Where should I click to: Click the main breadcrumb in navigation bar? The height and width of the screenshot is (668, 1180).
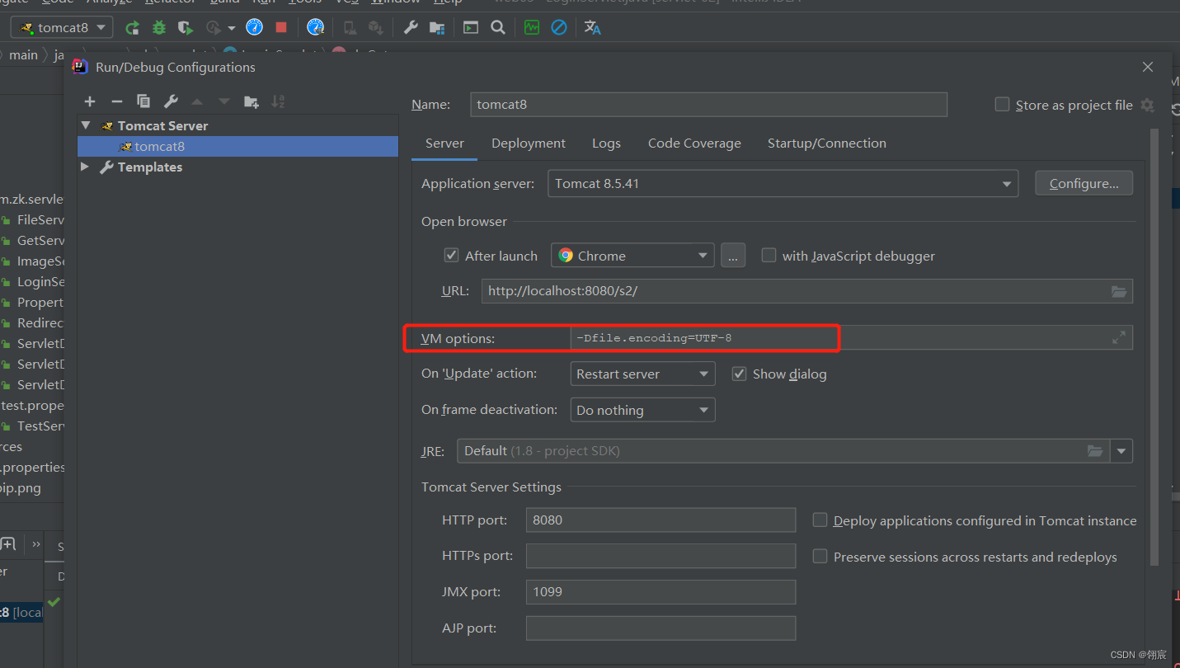click(23, 54)
